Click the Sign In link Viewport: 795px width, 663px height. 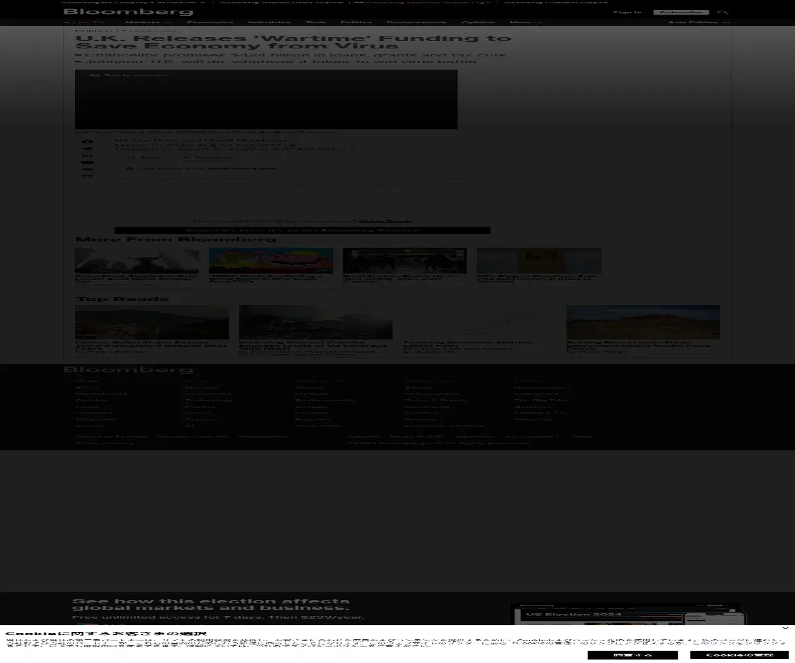coord(627,12)
